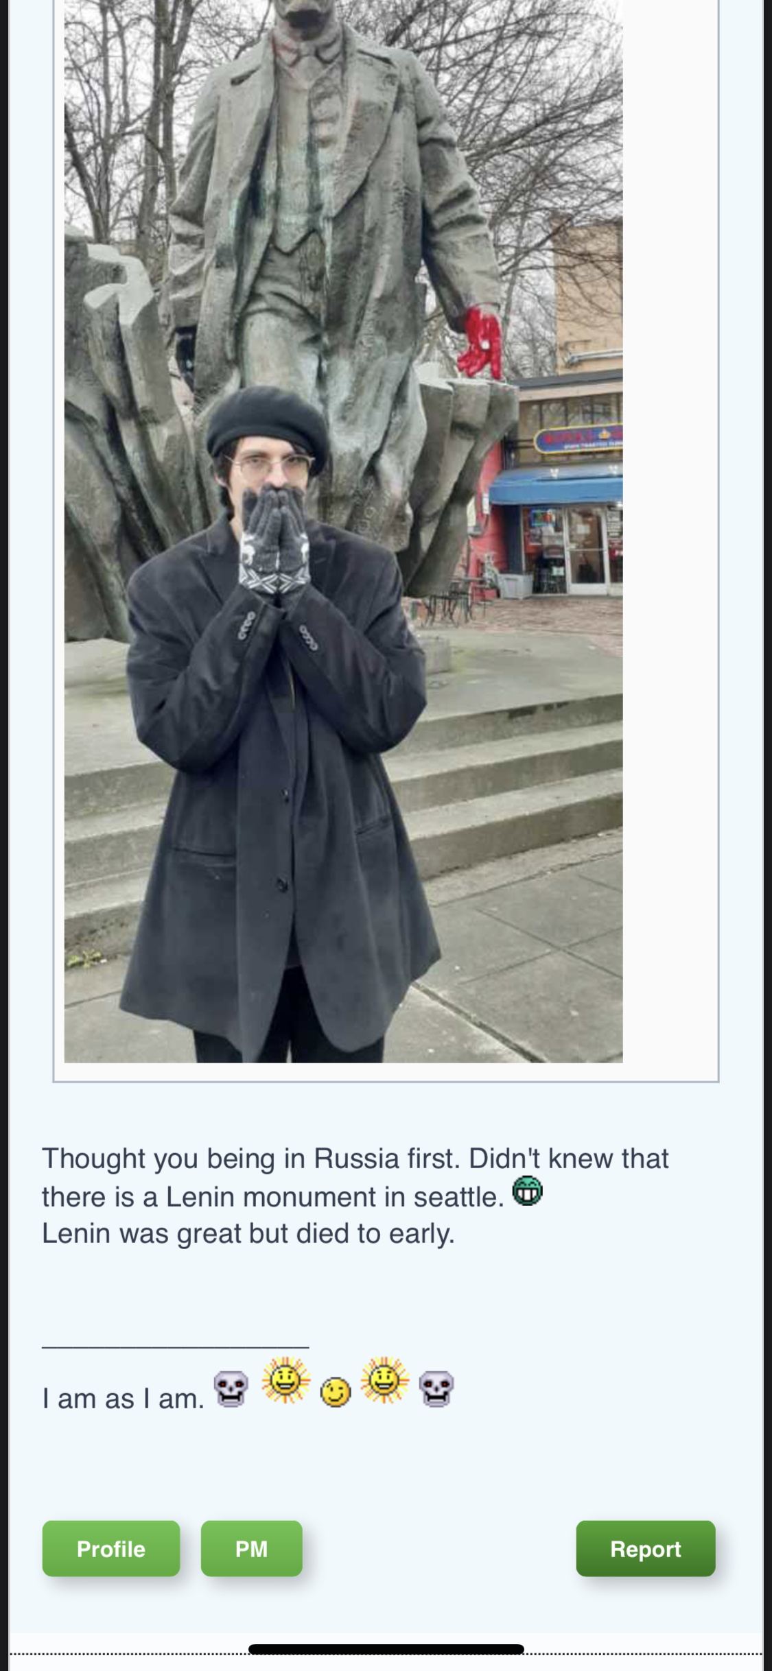This screenshot has height=1671, width=772.
Task: Click the 'I am as I am.' signature text
Action: [x=124, y=1398]
